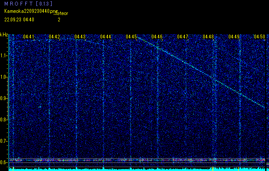Click the 0.9 kHz axis label

tap(4, 98)
